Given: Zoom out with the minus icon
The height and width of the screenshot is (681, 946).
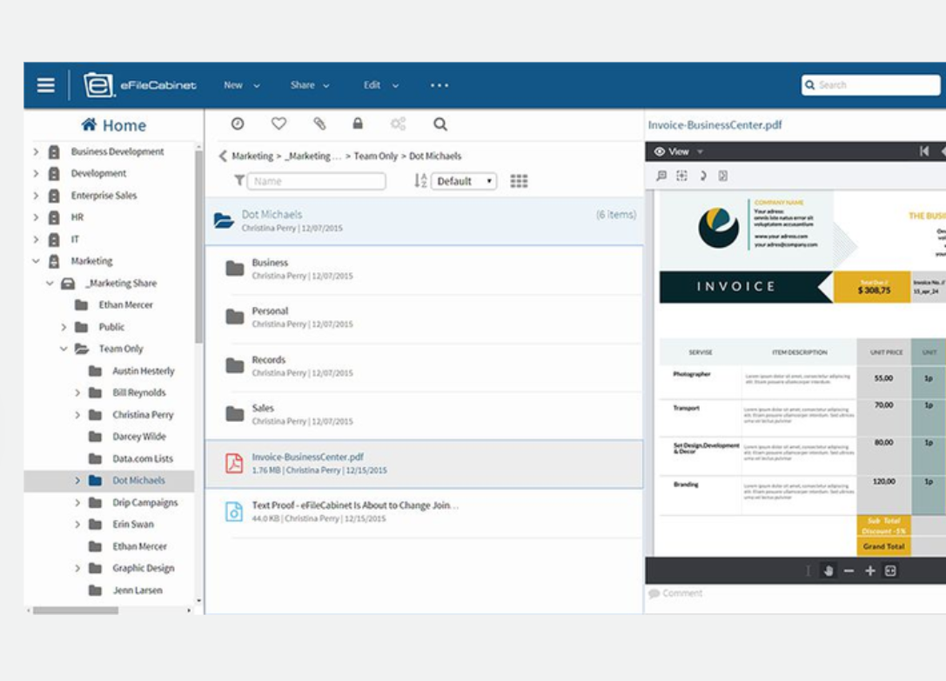Looking at the screenshot, I should (x=849, y=571).
